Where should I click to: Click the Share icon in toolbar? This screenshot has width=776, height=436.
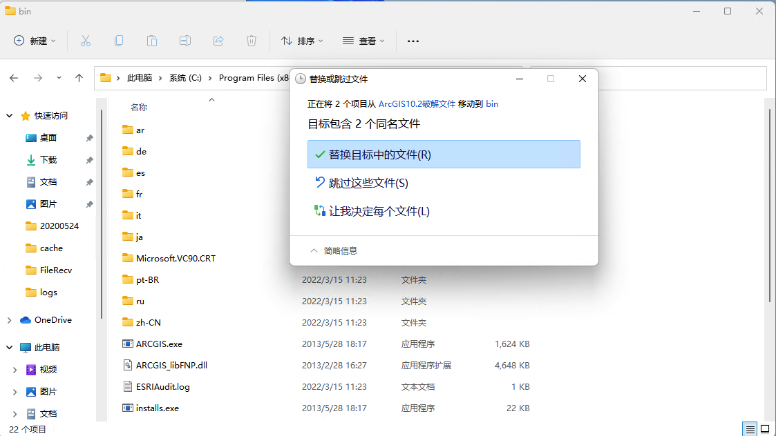[218, 41]
